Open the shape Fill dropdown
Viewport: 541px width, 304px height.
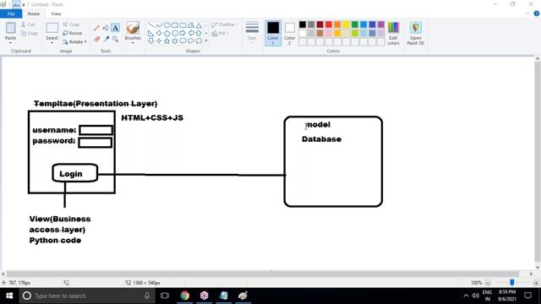coord(221,33)
